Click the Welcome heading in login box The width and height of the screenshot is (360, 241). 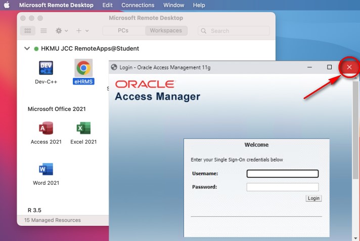[256, 145]
